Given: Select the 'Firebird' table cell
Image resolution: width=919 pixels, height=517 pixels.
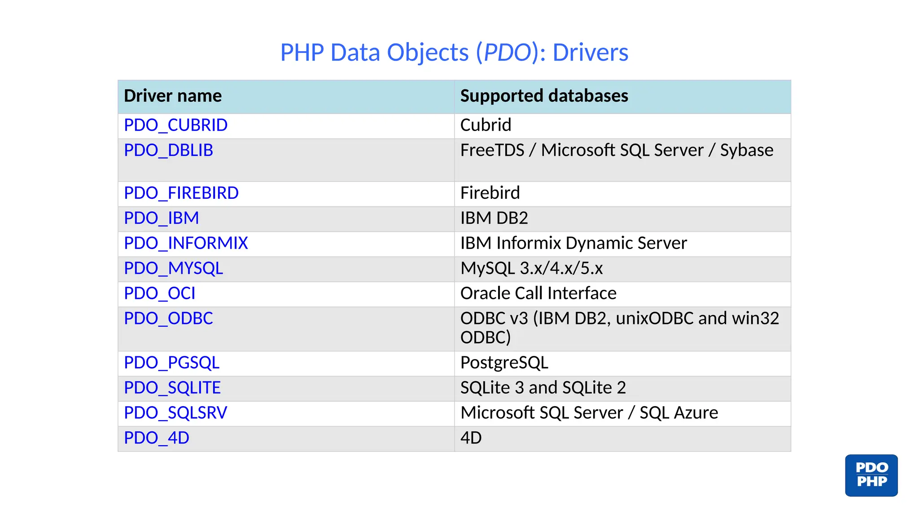Looking at the screenshot, I should [622, 194].
